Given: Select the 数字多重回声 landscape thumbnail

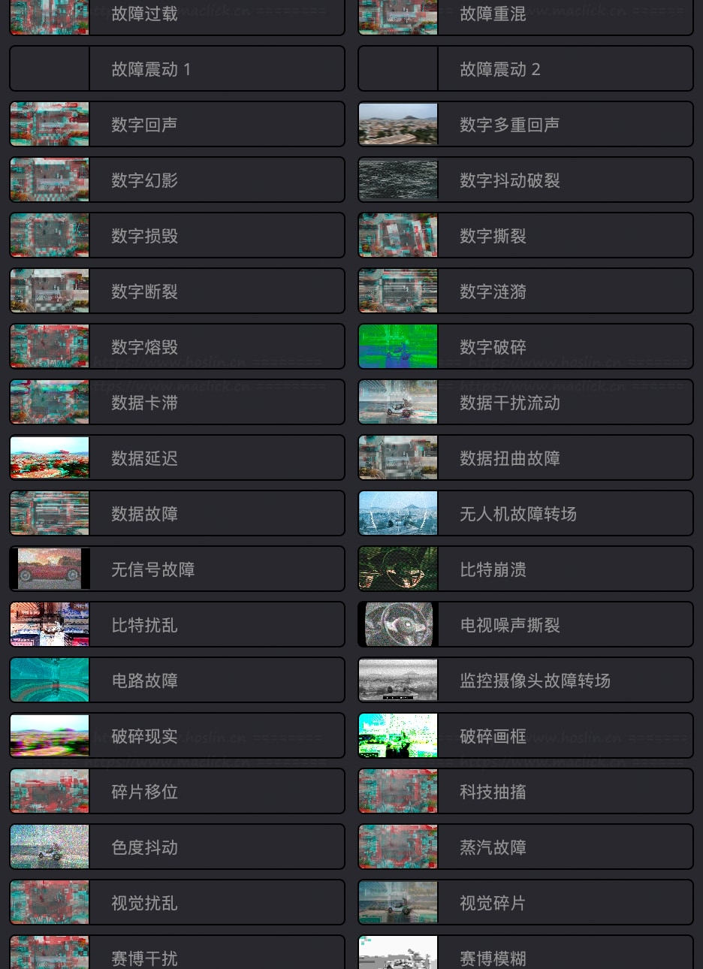Looking at the screenshot, I should tap(398, 124).
